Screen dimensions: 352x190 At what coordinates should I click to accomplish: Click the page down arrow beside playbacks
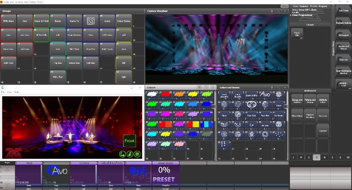pos(7,185)
